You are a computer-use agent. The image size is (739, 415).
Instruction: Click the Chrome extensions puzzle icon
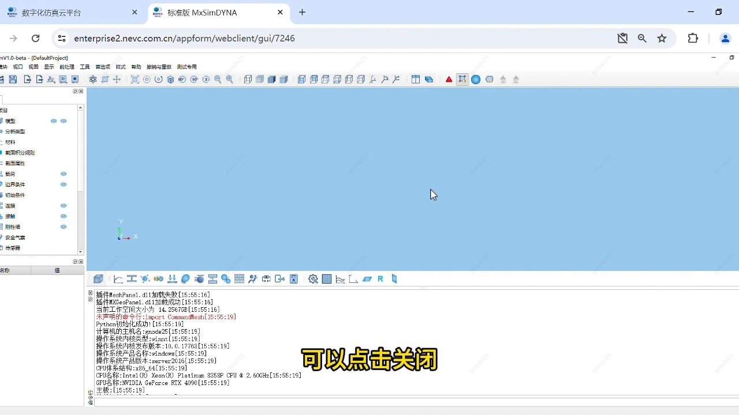pyautogui.click(x=693, y=38)
